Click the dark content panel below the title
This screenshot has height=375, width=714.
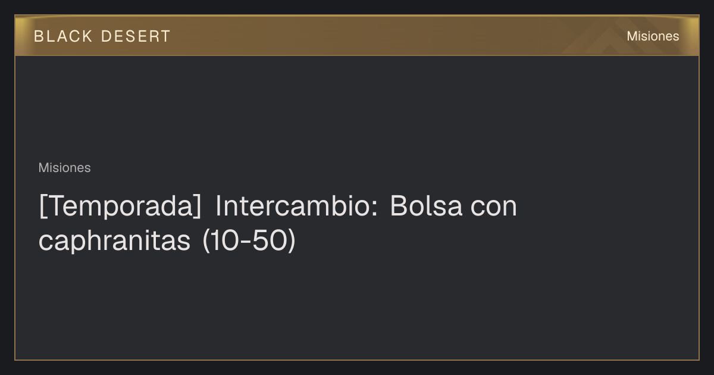(357, 307)
